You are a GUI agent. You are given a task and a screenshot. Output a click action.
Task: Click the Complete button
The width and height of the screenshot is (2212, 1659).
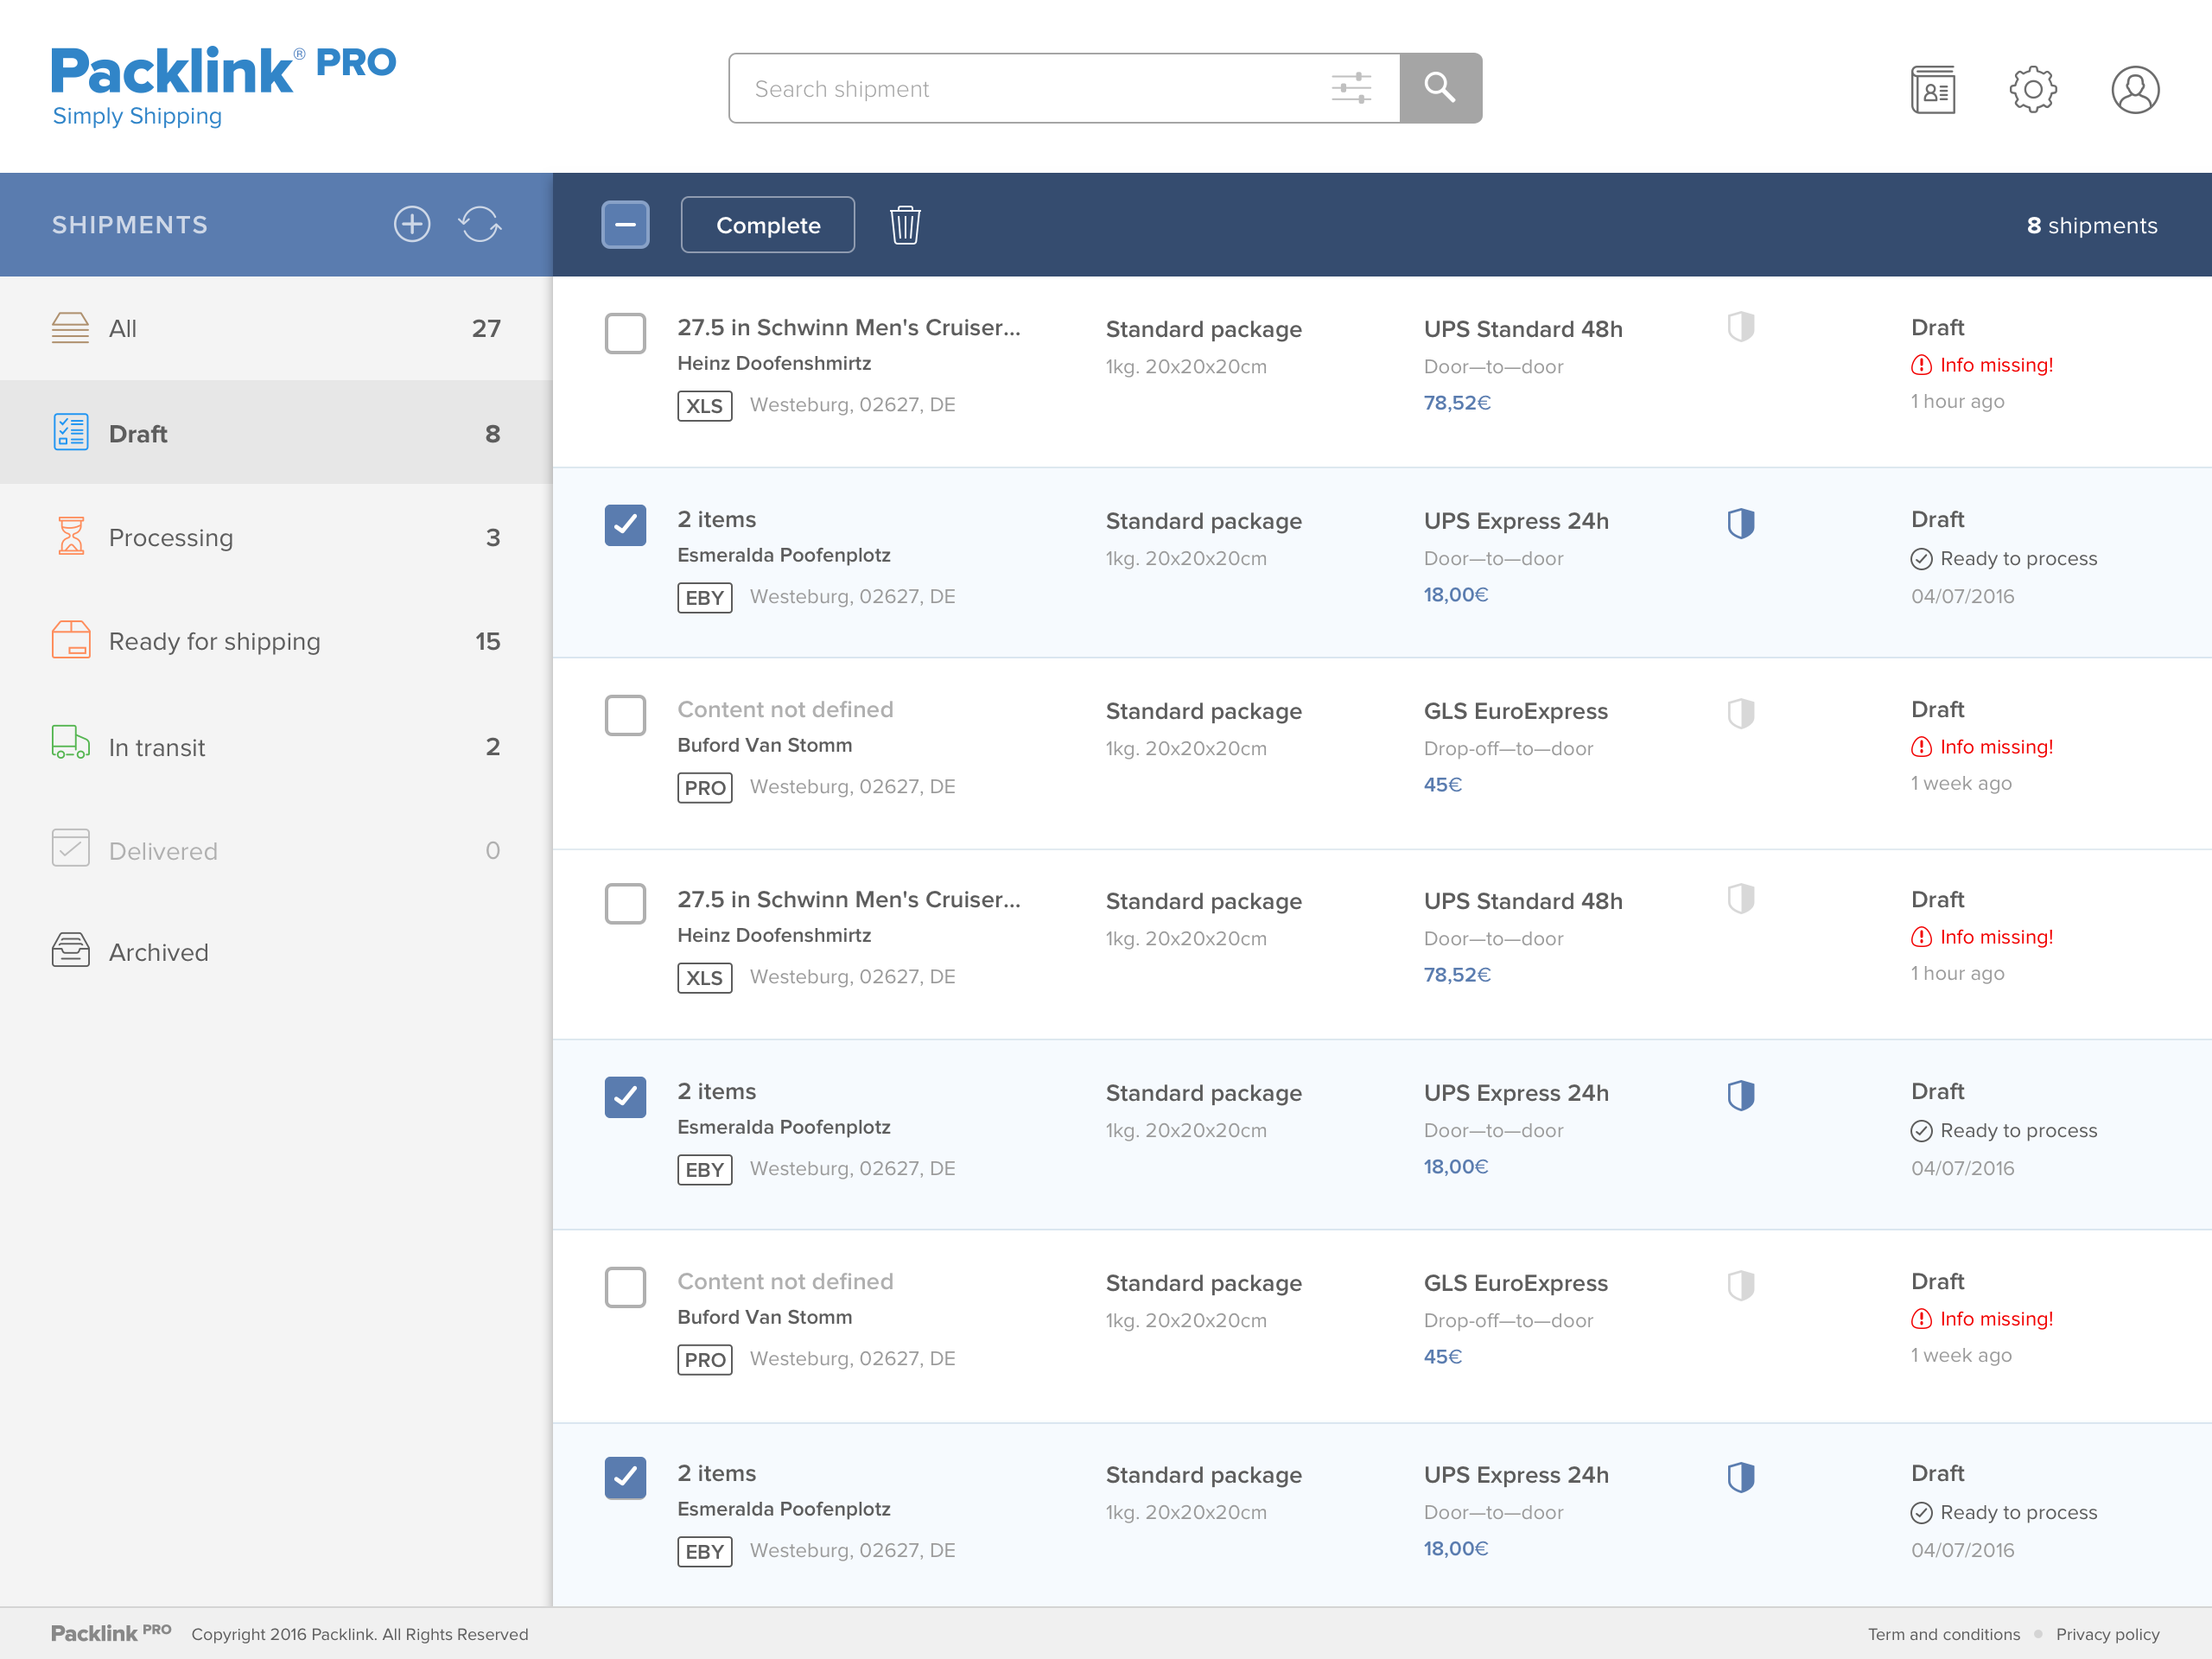coord(767,225)
